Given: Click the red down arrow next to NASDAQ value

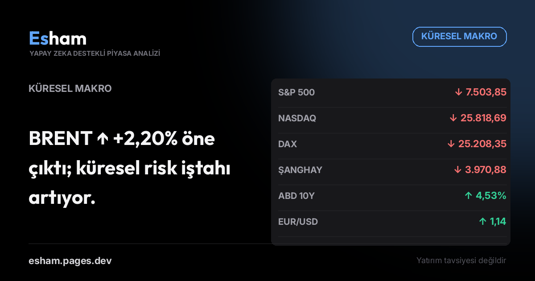Looking at the screenshot, I should coord(453,118).
